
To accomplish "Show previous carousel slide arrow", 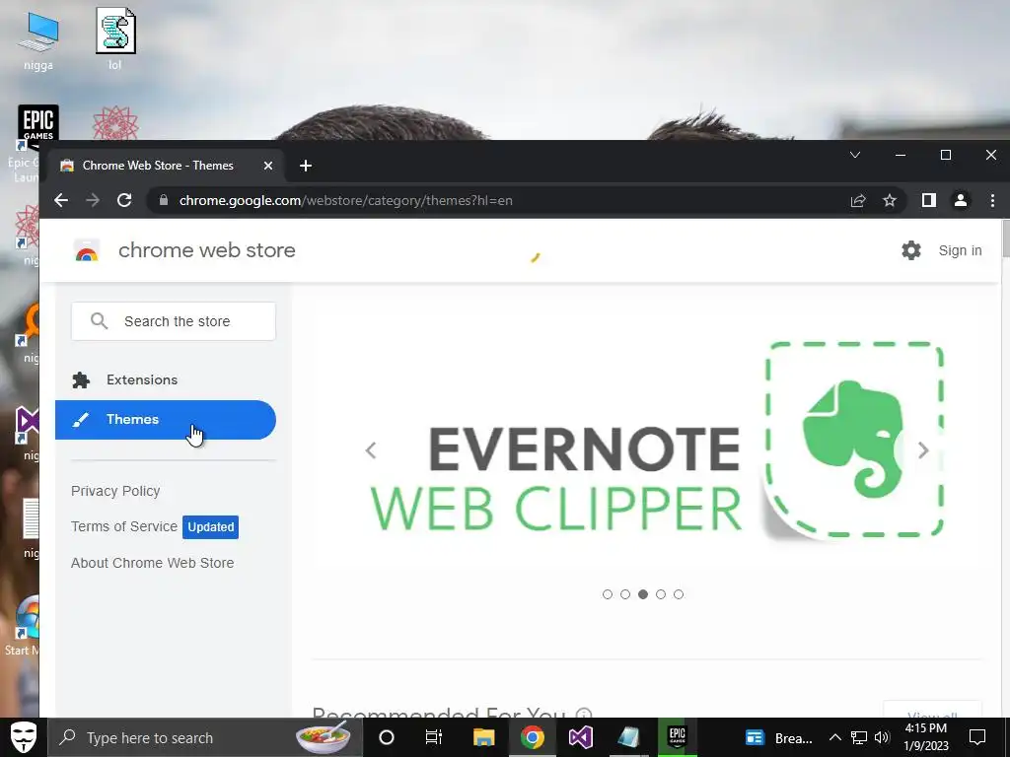I will [371, 449].
